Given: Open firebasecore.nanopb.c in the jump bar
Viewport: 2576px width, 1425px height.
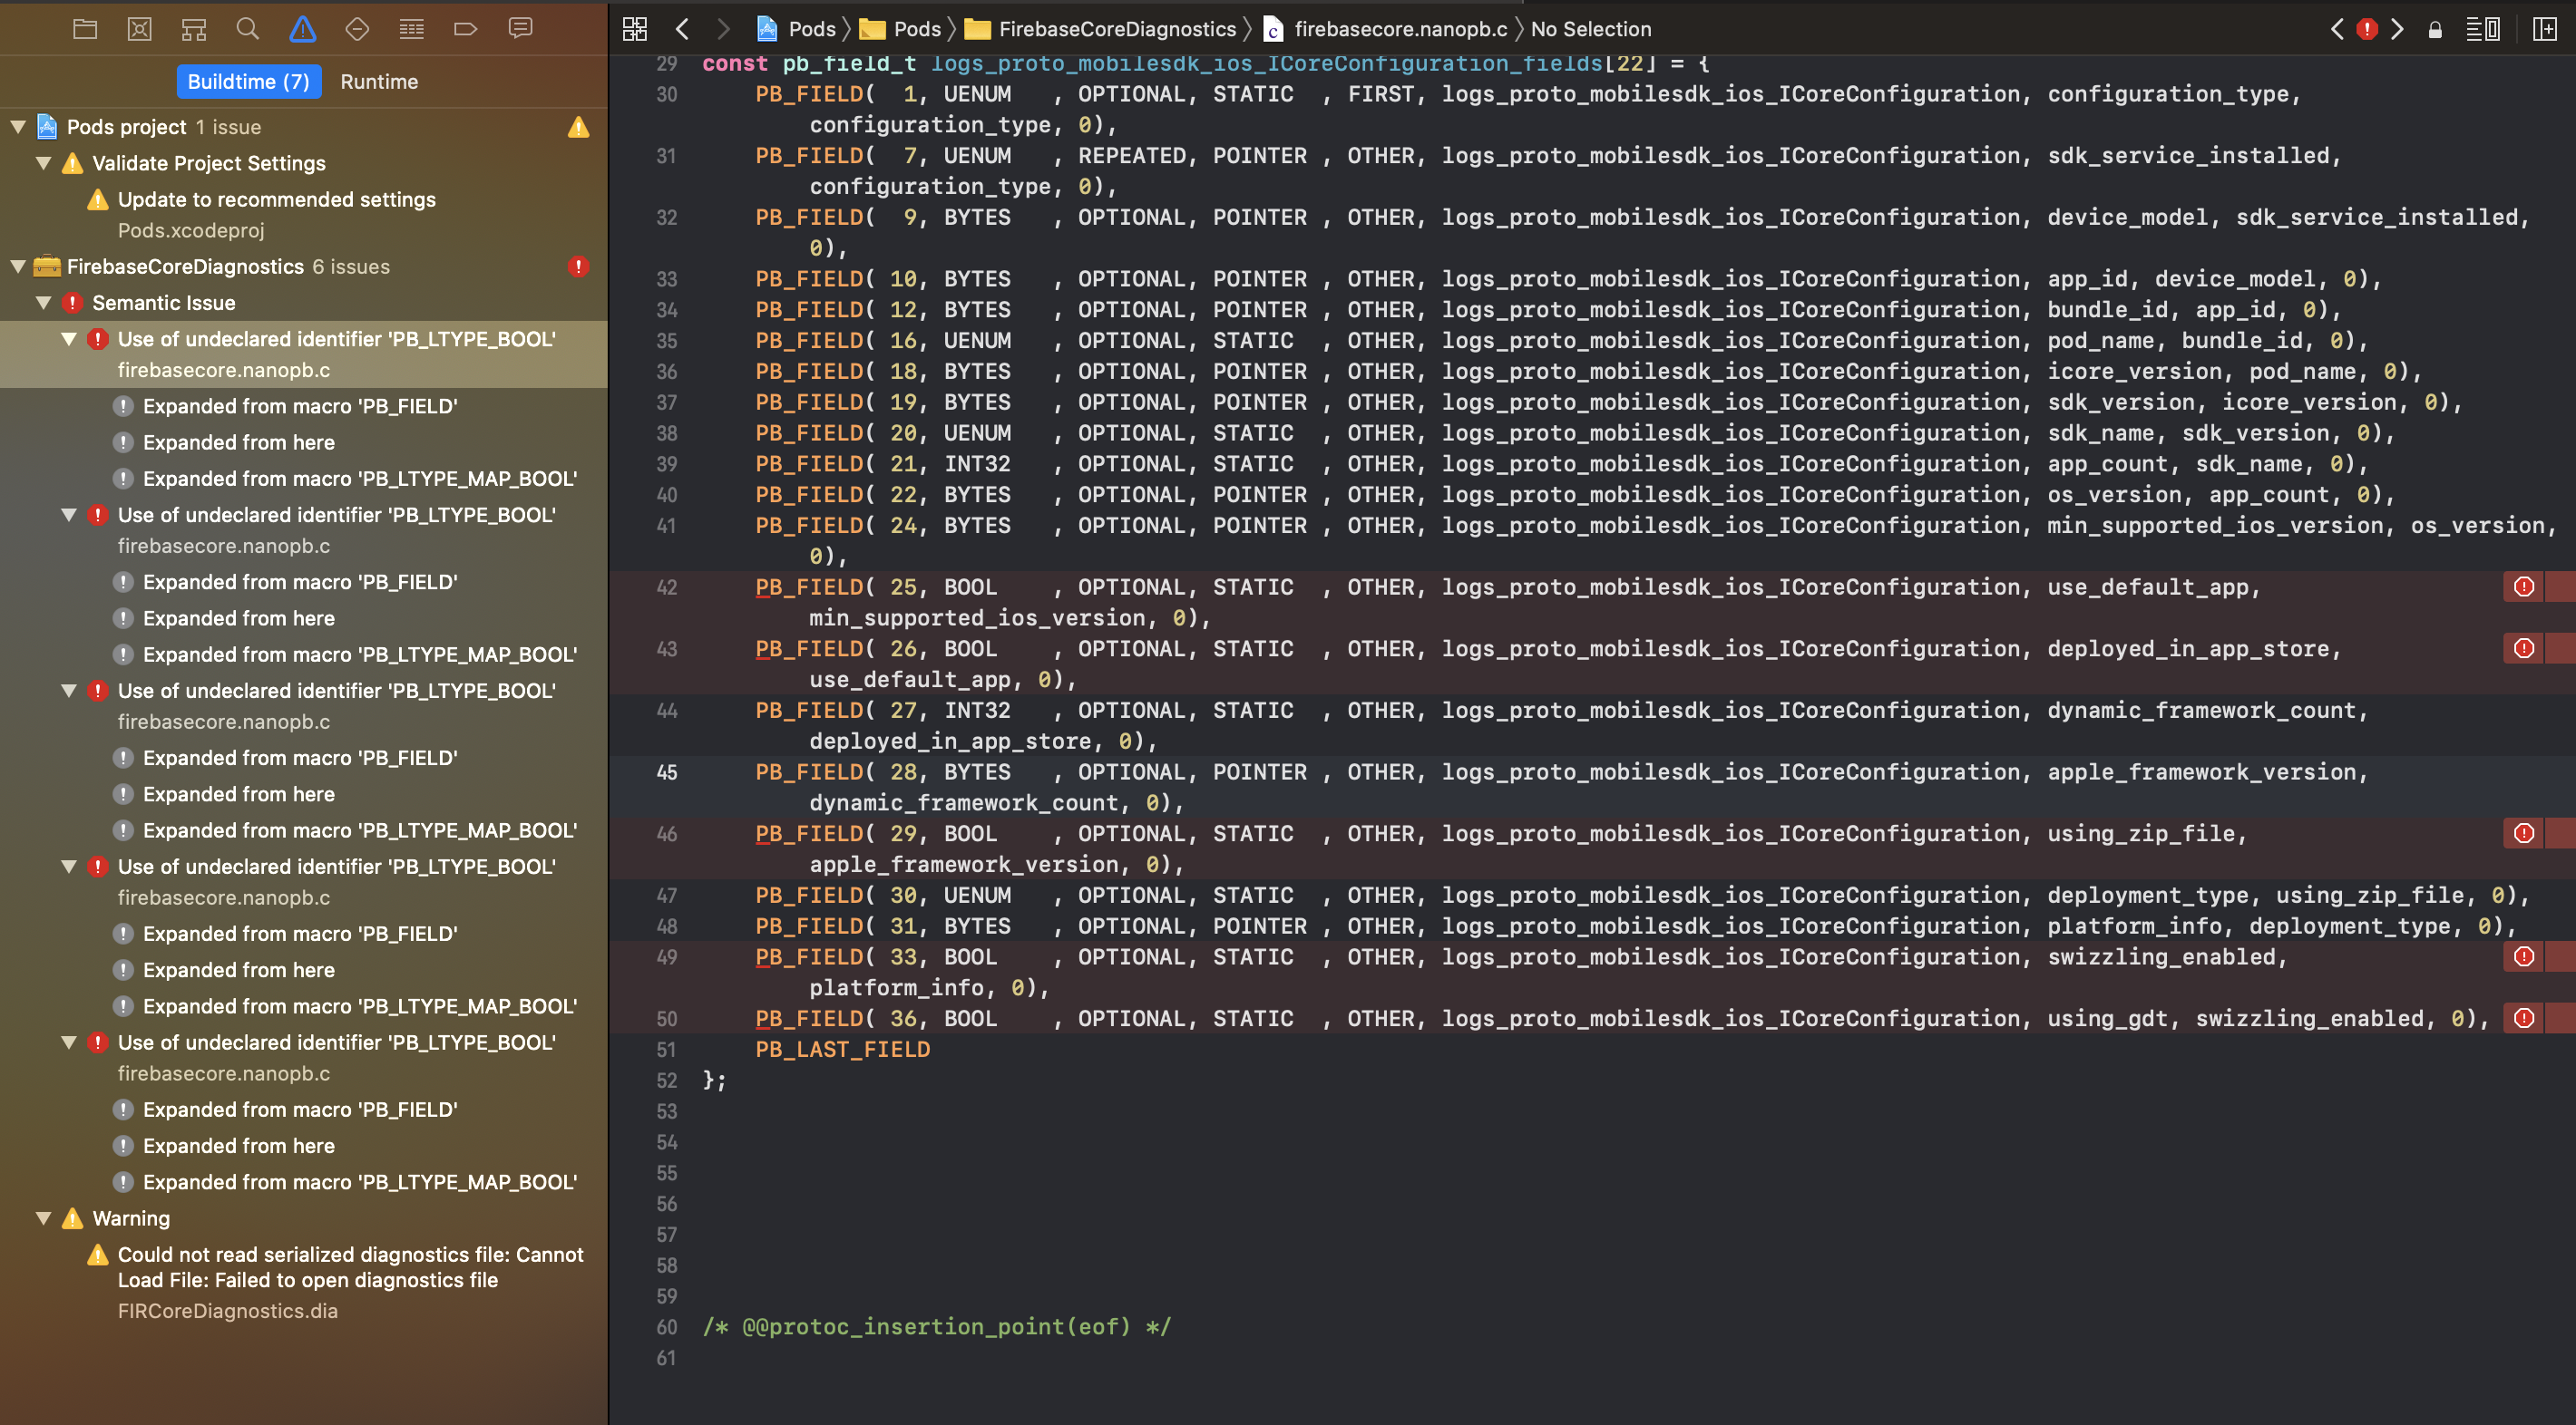Looking at the screenshot, I should (x=1399, y=29).
